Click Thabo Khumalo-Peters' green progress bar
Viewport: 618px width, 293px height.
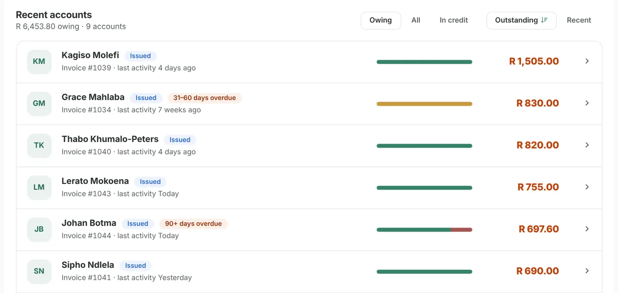(424, 146)
